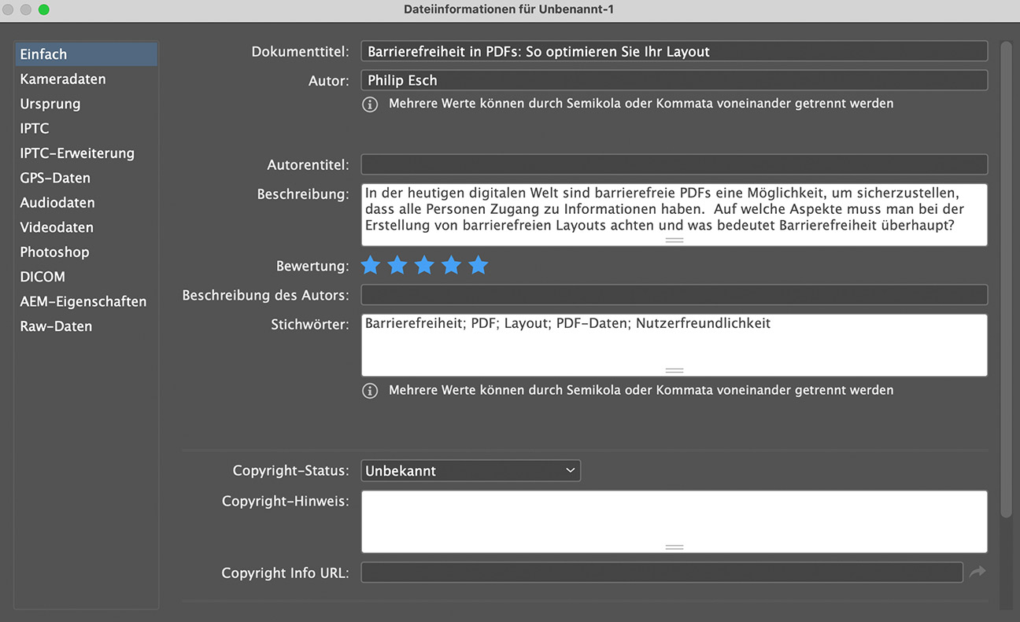The image size is (1020, 622).
Task: Click the Copyright Info URL field
Action: tap(661, 572)
